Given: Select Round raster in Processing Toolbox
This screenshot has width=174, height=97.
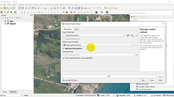Looking at the screenshot, I should coord(144,84).
